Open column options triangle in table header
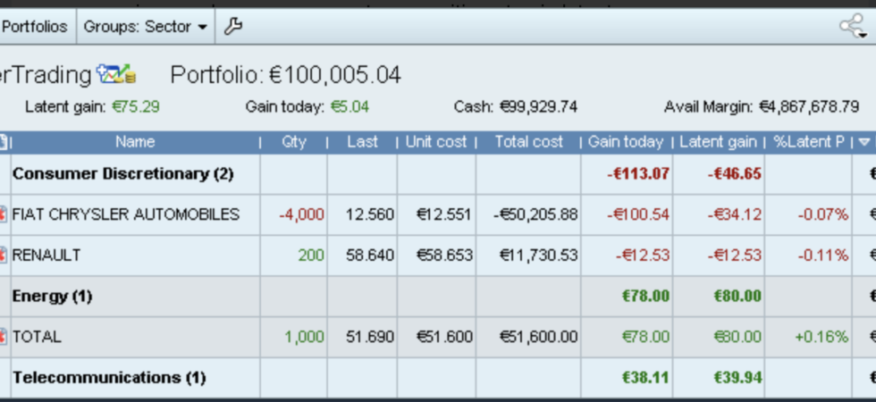 tap(863, 142)
